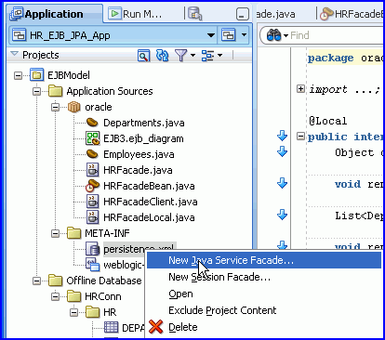Select HRFacadeBean.java session bean icon
The width and height of the screenshot is (385, 340).
click(92, 186)
